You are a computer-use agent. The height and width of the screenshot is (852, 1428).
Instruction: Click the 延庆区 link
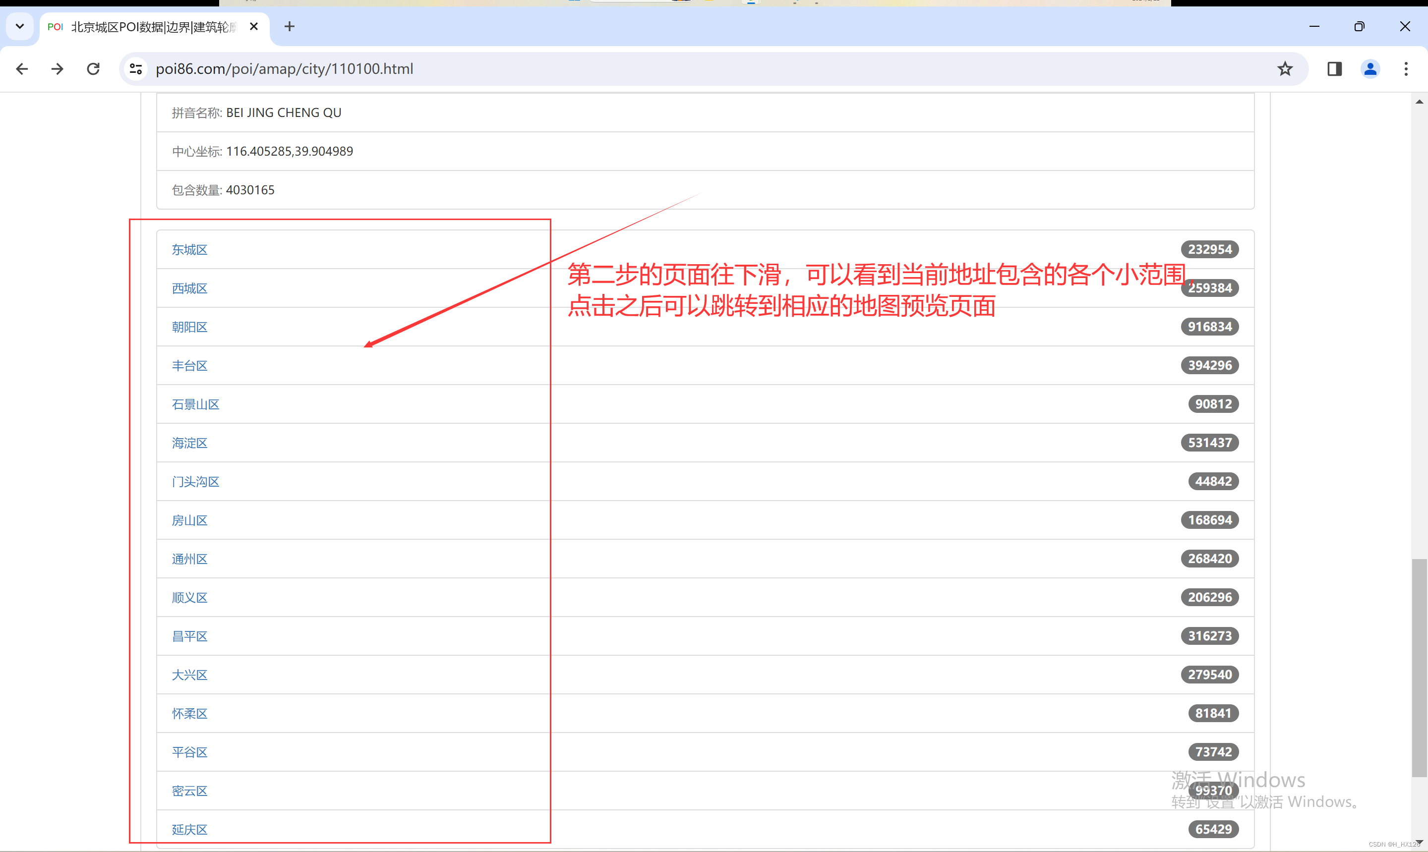coord(189,830)
